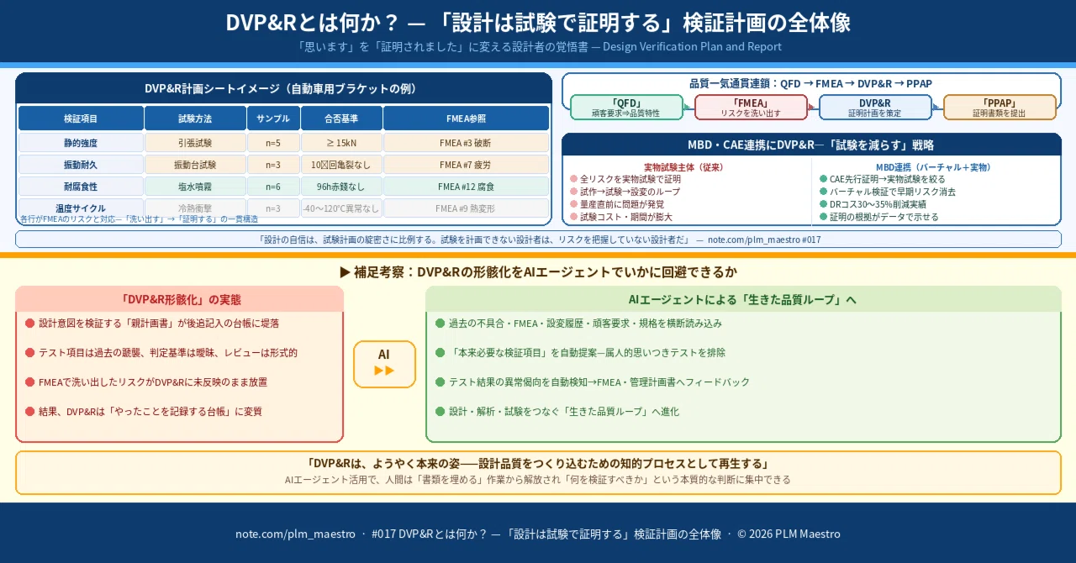Click the FMEA #12 腐食 cell
The width and height of the screenshot is (1076, 563).
pyautogui.click(x=467, y=187)
